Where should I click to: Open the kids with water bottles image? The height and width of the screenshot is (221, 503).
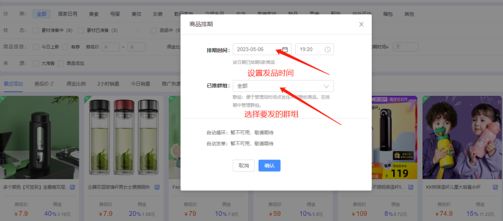[462, 137]
